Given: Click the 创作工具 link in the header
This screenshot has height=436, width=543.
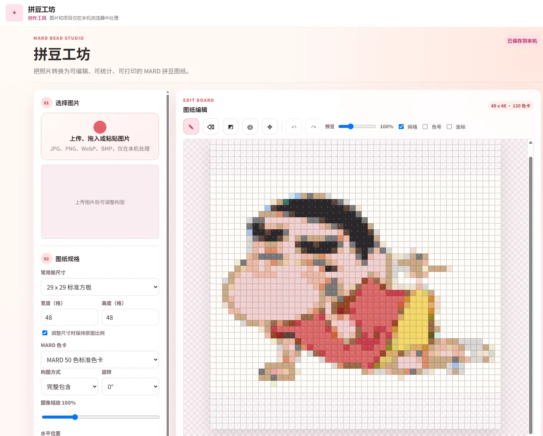Looking at the screenshot, I should click(37, 18).
